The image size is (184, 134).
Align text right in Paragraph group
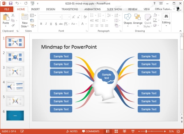tap(101, 26)
